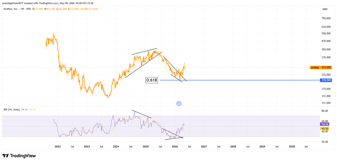This screenshot has height=162, width=337.
Task: Click the 2030 time axis label
Action: coord(292,147)
